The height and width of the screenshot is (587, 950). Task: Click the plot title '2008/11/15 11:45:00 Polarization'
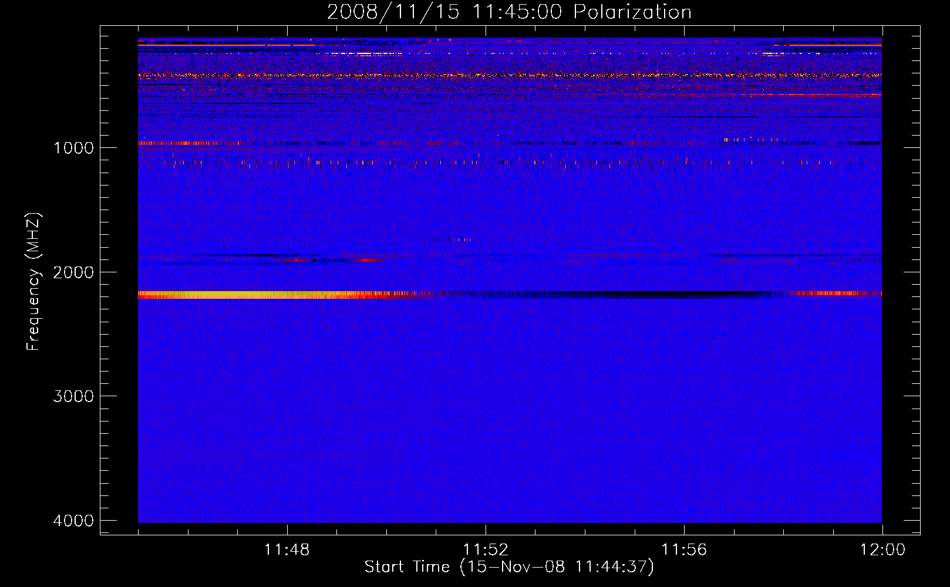[509, 12]
